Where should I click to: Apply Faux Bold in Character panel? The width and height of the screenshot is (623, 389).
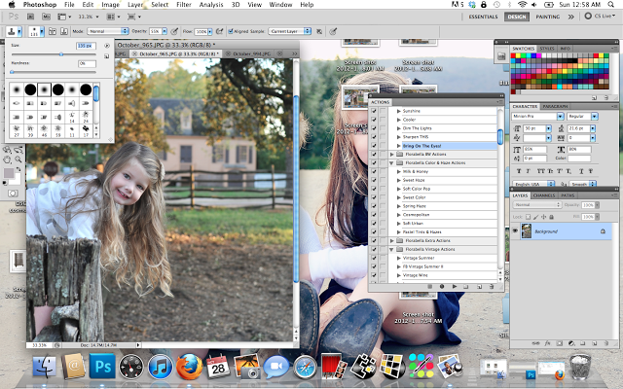tap(519, 171)
